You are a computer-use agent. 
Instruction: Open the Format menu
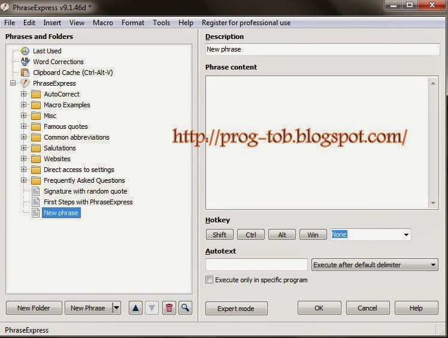[133, 23]
